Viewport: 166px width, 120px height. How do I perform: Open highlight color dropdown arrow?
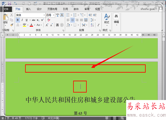[x=28, y=25]
